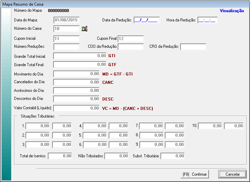Select the CRO da Redução field
This screenshot has height=182, width=250.
coord(193,47)
